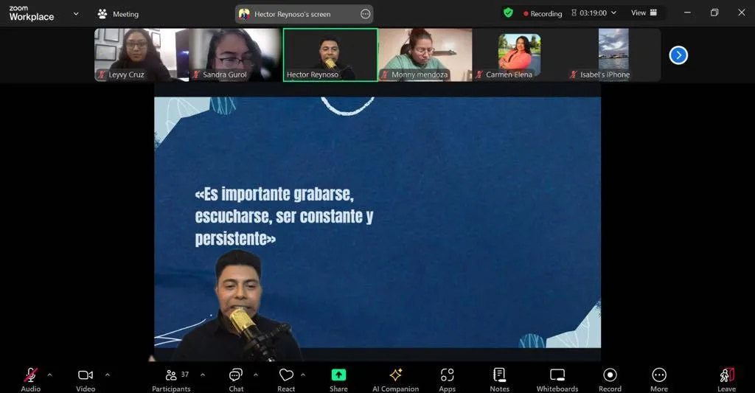
Task: Expand chat options caret next to Chat
Action: (x=256, y=375)
